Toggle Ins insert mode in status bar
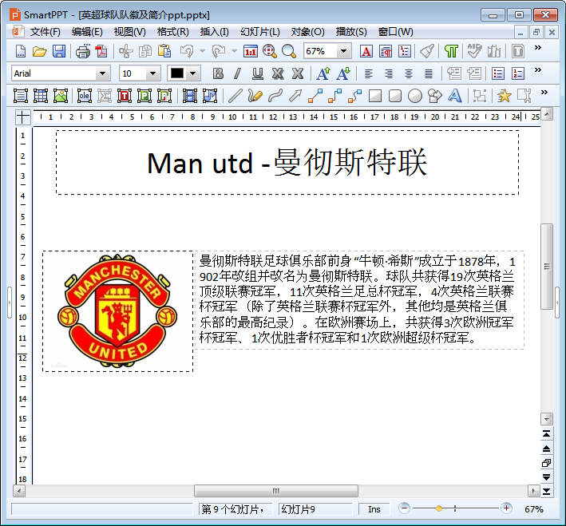Screen dimensions: 566x526 click(x=374, y=509)
